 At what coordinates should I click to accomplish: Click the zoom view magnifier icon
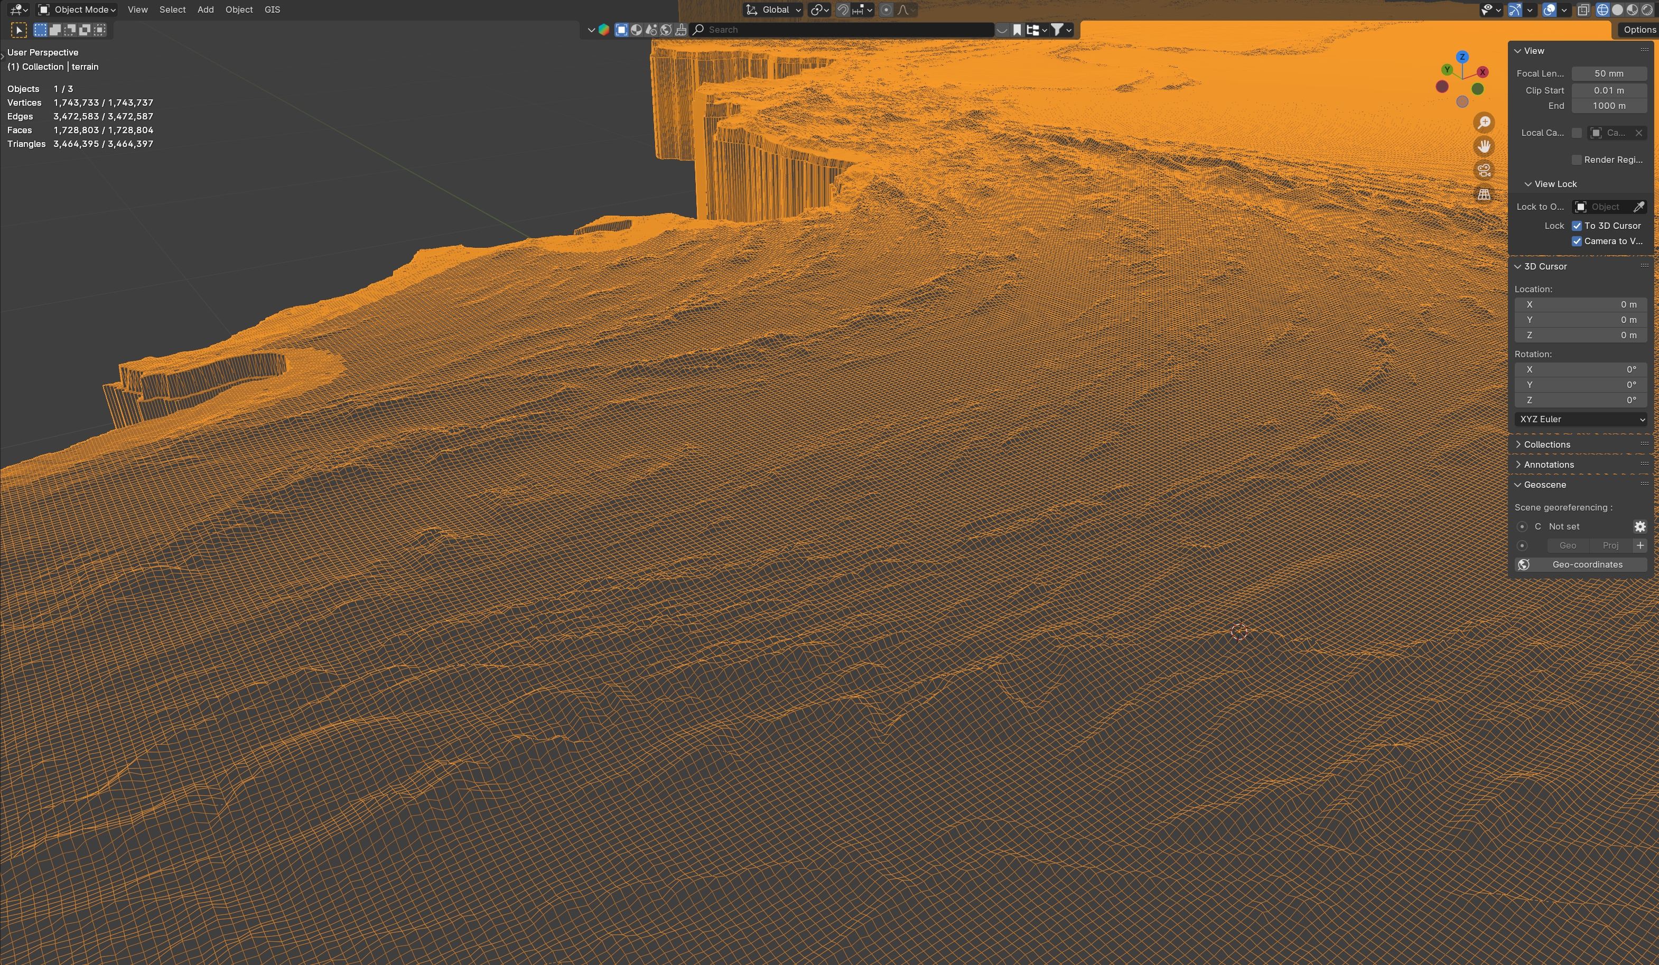1483,123
